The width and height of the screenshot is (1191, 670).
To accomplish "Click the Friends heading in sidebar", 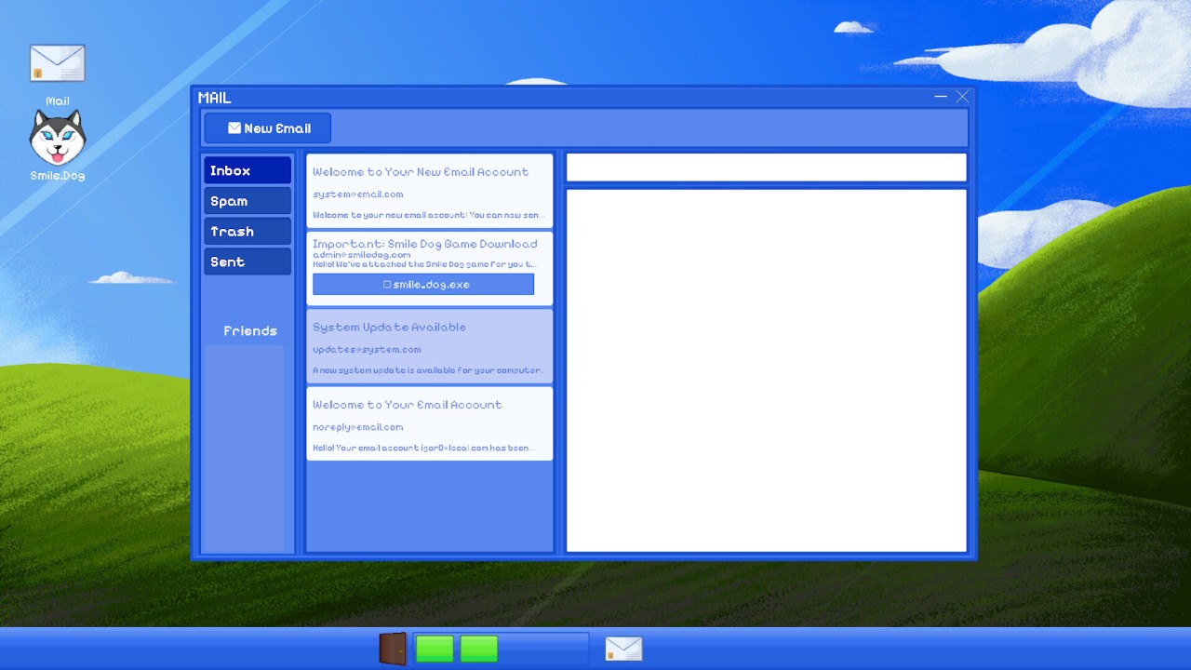I will (249, 330).
